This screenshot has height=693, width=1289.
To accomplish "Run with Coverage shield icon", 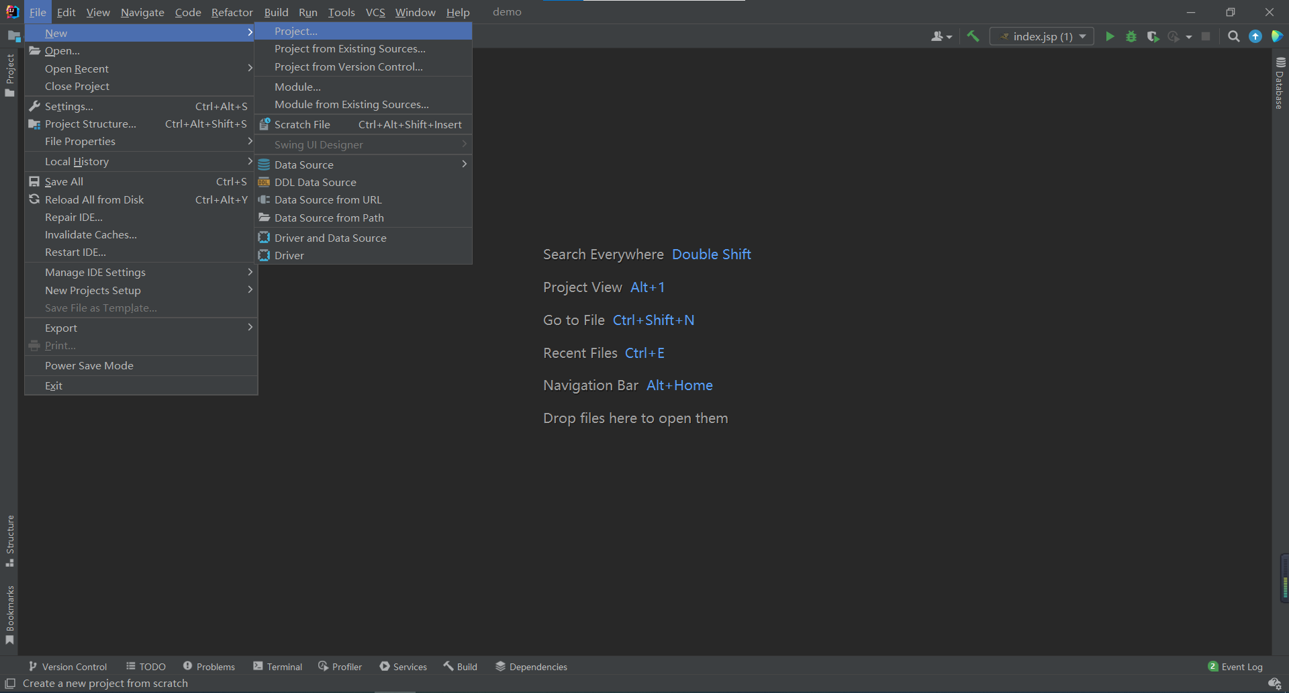I will 1153,36.
